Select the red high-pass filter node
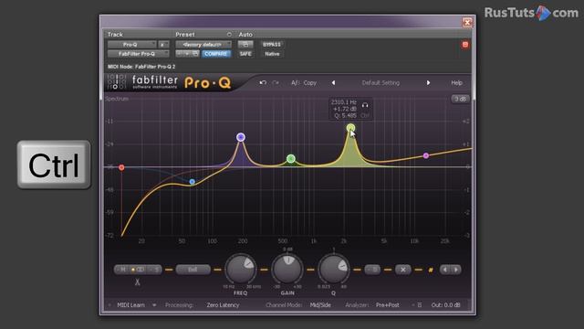 click(x=121, y=167)
